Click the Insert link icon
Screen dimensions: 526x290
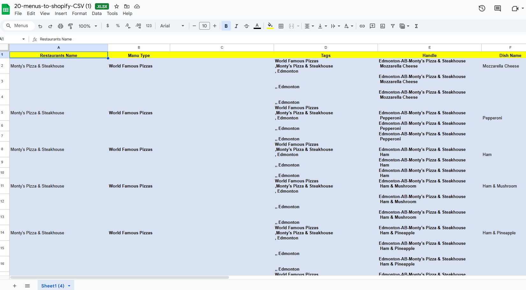coord(362,26)
